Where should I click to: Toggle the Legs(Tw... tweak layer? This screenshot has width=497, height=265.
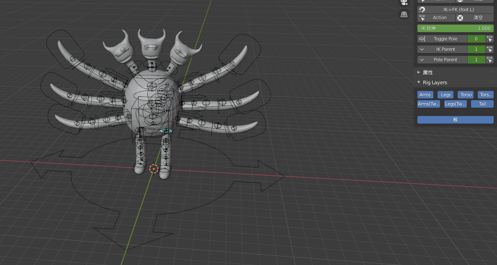point(455,104)
